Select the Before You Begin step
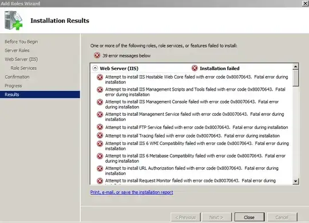This screenshot has height=223, width=309. click(21, 42)
